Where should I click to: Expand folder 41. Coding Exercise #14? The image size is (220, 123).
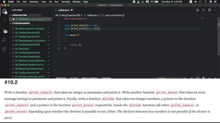13,37
